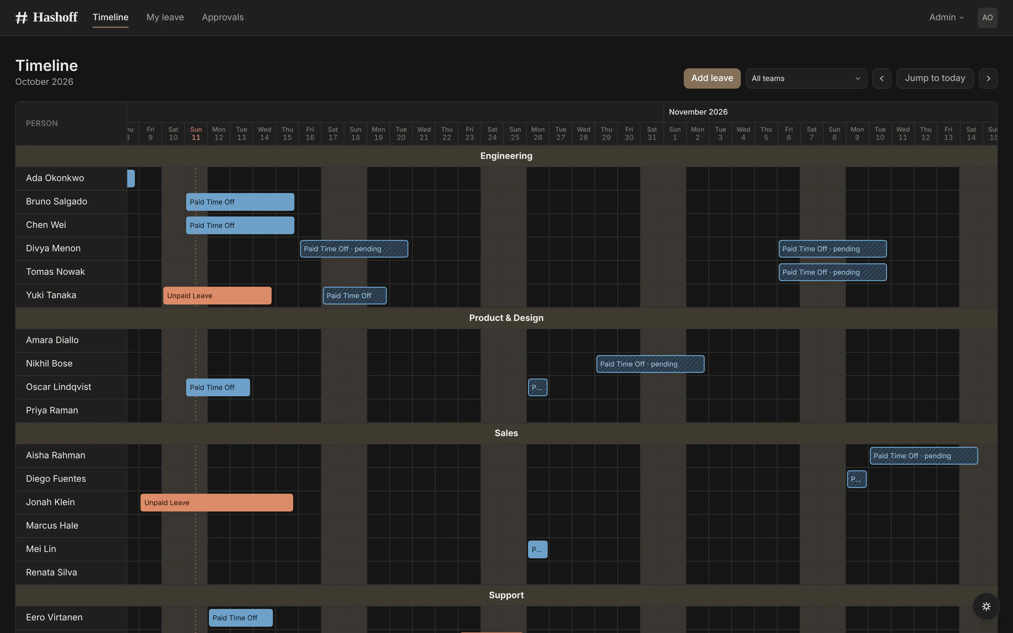The image size is (1013, 633).
Task: Open Chen Wei's Paid Time Off bar
Action: tap(240, 225)
